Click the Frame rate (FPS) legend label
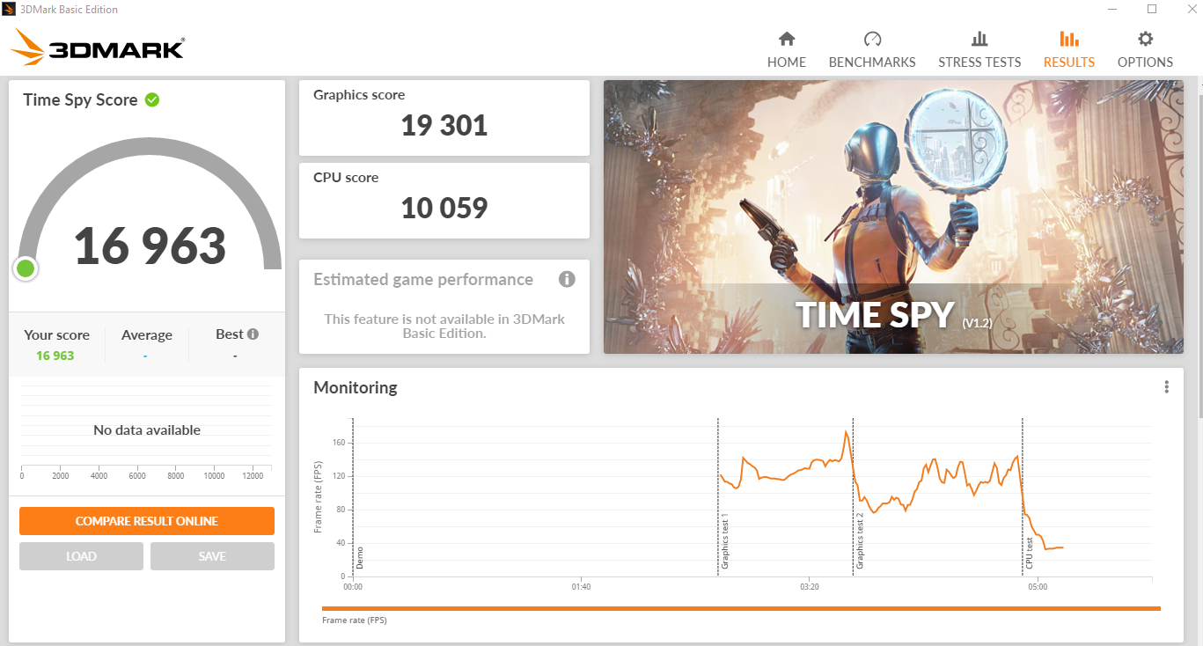 click(355, 620)
